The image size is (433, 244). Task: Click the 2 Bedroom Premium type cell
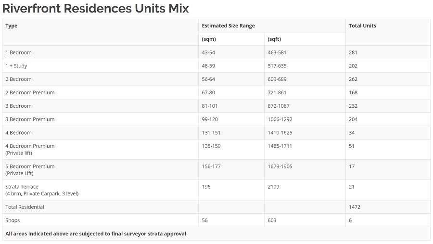pos(30,93)
